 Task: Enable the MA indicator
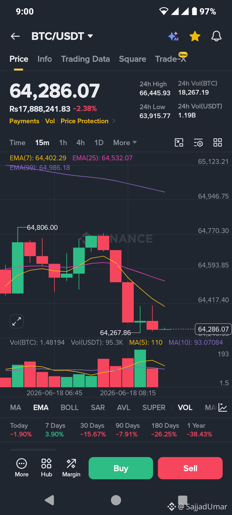(x=15, y=407)
